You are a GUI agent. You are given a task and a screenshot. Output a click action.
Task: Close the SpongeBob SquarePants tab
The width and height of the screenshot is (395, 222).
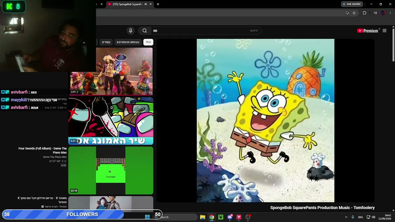pyautogui.click(x=151, y=4)
